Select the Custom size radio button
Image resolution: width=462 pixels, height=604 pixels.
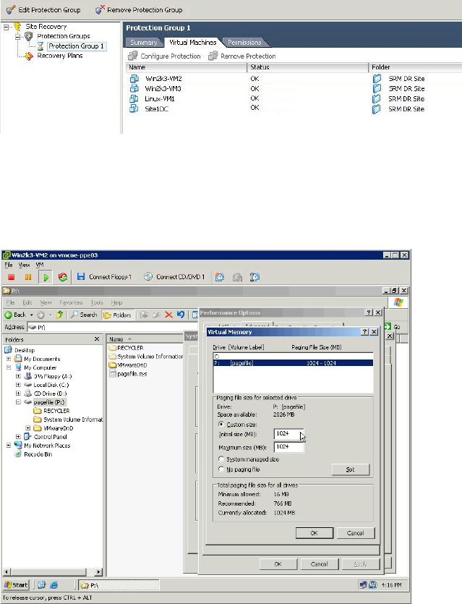tap(221, 424)
